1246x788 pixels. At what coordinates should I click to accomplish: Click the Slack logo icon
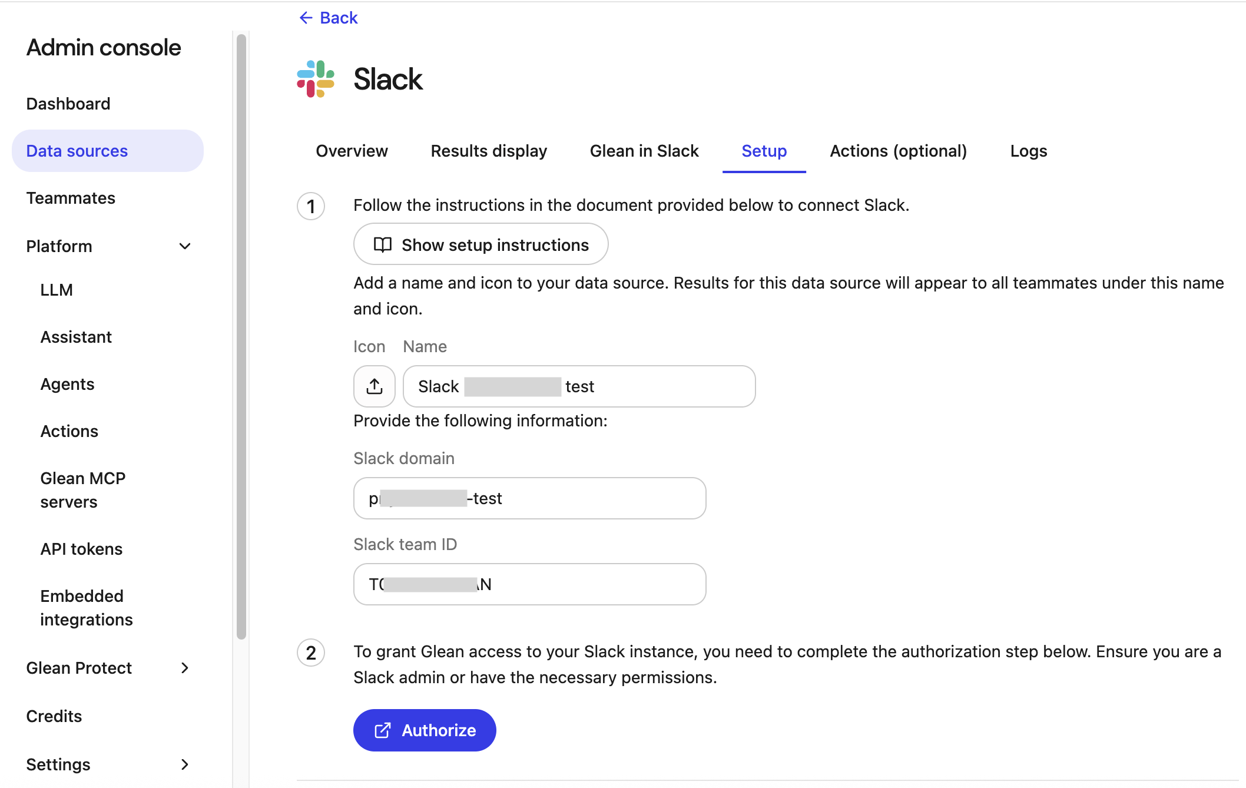tap(314, 78)
